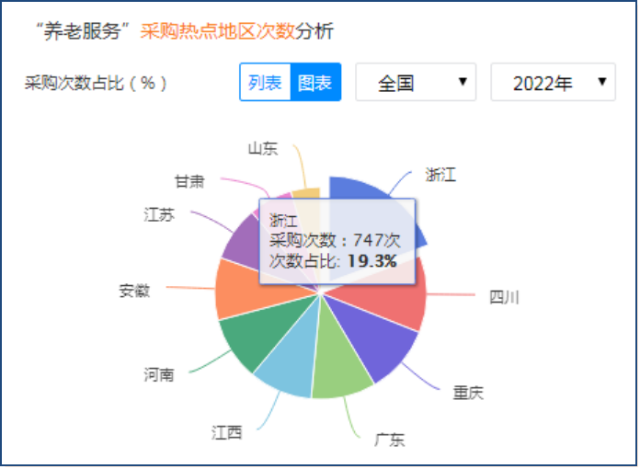Open the 2022年 year dropdown
Screen dimensions: 640x469
coord(553,83)
